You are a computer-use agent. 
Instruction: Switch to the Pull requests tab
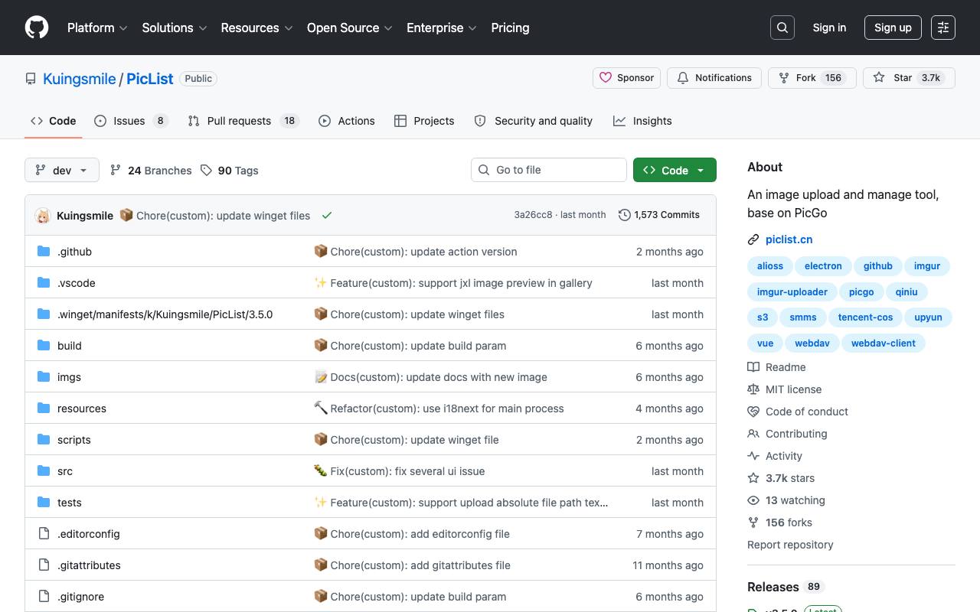point(243,121)
